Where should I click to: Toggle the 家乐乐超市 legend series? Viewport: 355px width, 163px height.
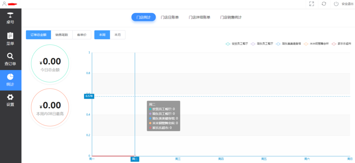pyautogui.click(x=341, y=44)
